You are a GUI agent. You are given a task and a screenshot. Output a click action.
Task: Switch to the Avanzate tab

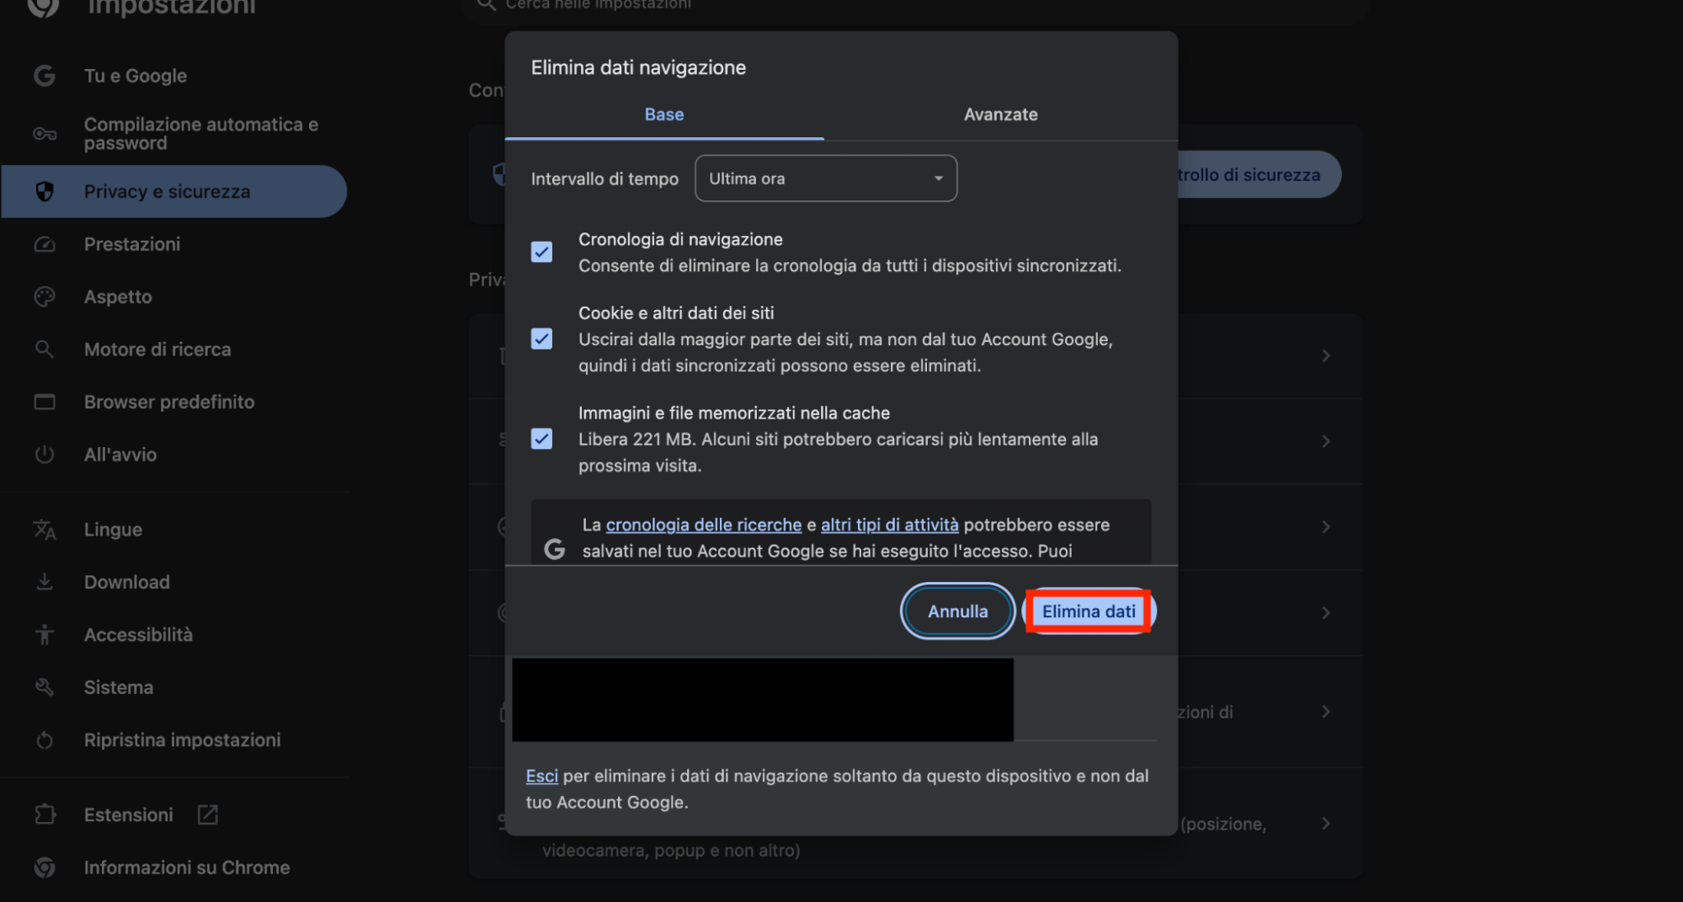tap(1000, 114)
